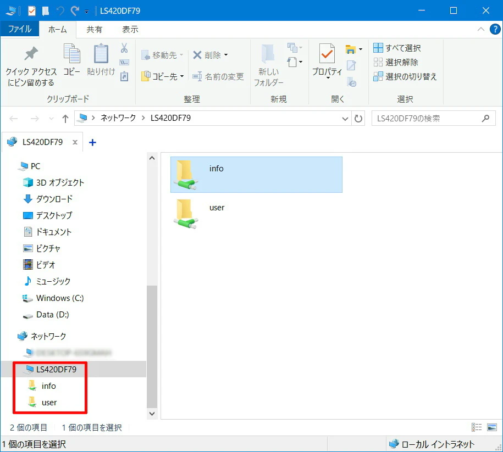This screenshot has width=503, height=452.
Task: Click the new folder quick-access icon
Action: (x=46, y=11)
